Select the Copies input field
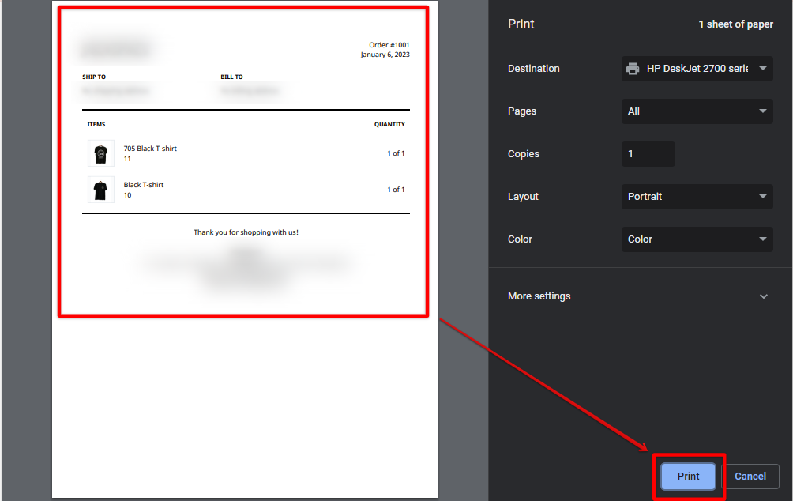This screenshot has height=501, width=793. click(648, 154)
